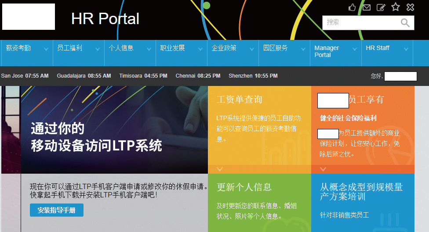Click the HR Portal title

105,19
